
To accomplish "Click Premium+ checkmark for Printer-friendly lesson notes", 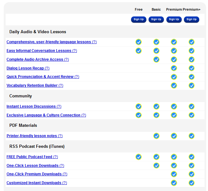I will coord(191,136).
